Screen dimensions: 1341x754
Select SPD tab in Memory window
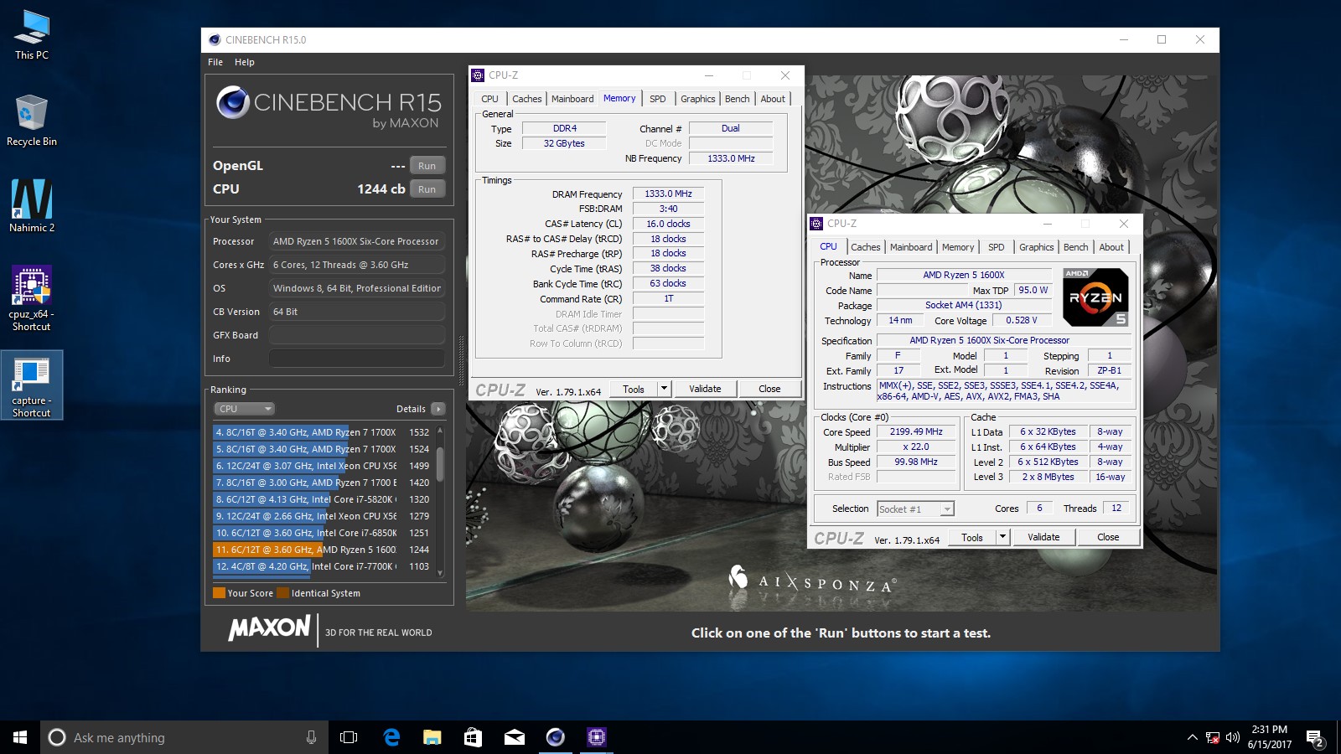coord(658,99)
